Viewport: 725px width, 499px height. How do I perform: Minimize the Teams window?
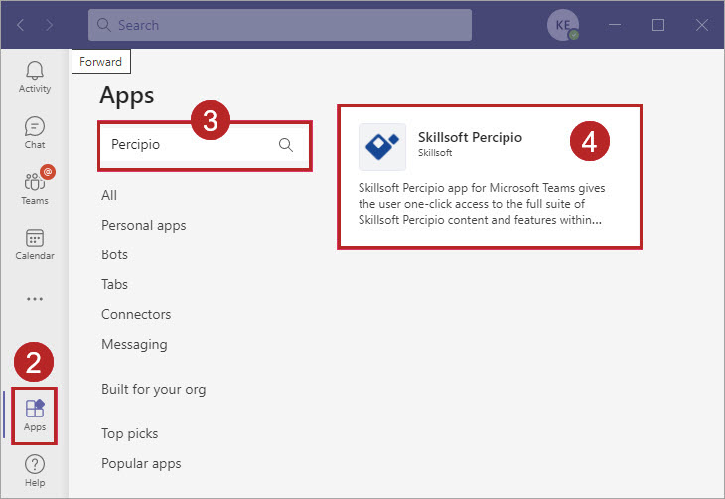coord(615,25)
